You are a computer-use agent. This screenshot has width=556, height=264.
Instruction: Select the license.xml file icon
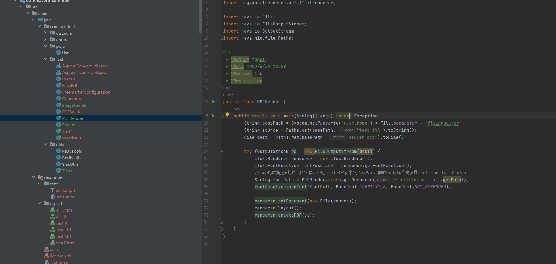[46, 256]
